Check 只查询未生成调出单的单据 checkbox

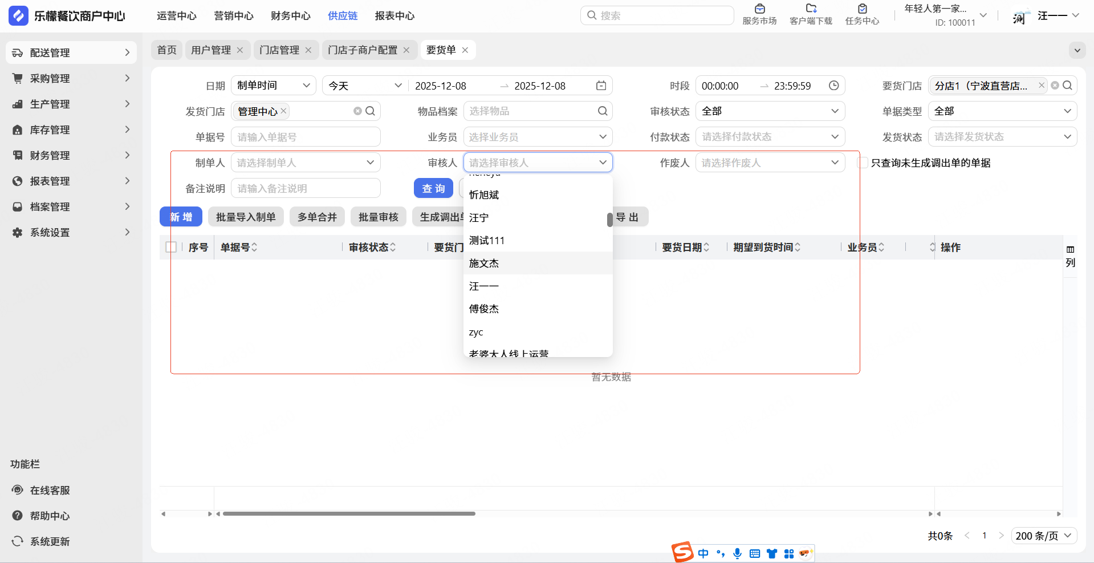(863, 163)
